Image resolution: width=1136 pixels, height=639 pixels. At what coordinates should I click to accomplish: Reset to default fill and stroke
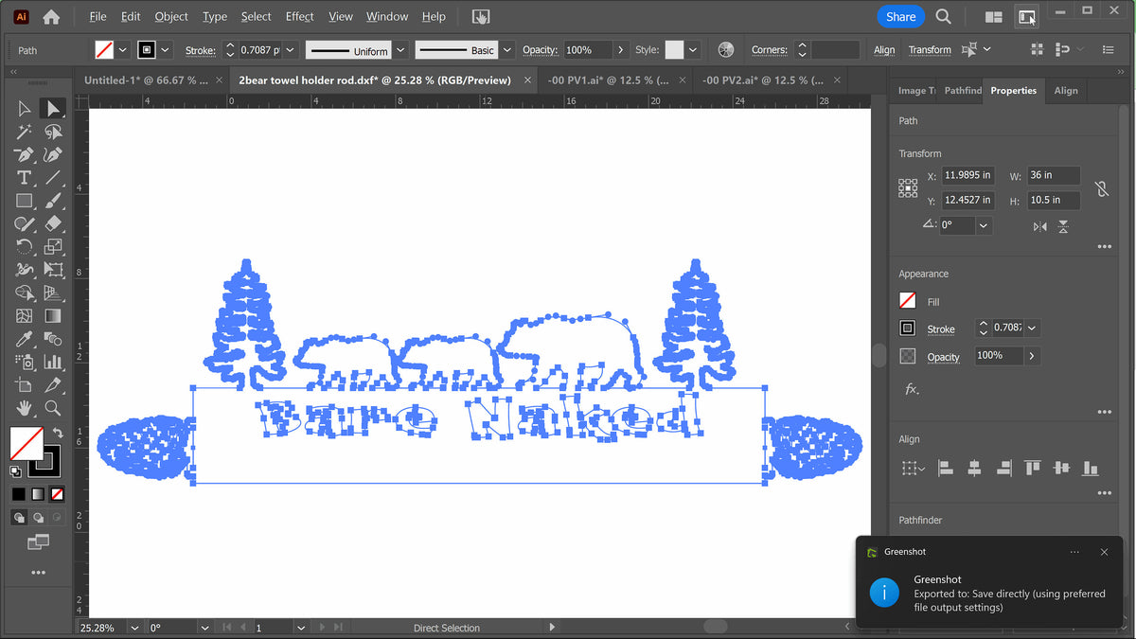click(16, 470)
